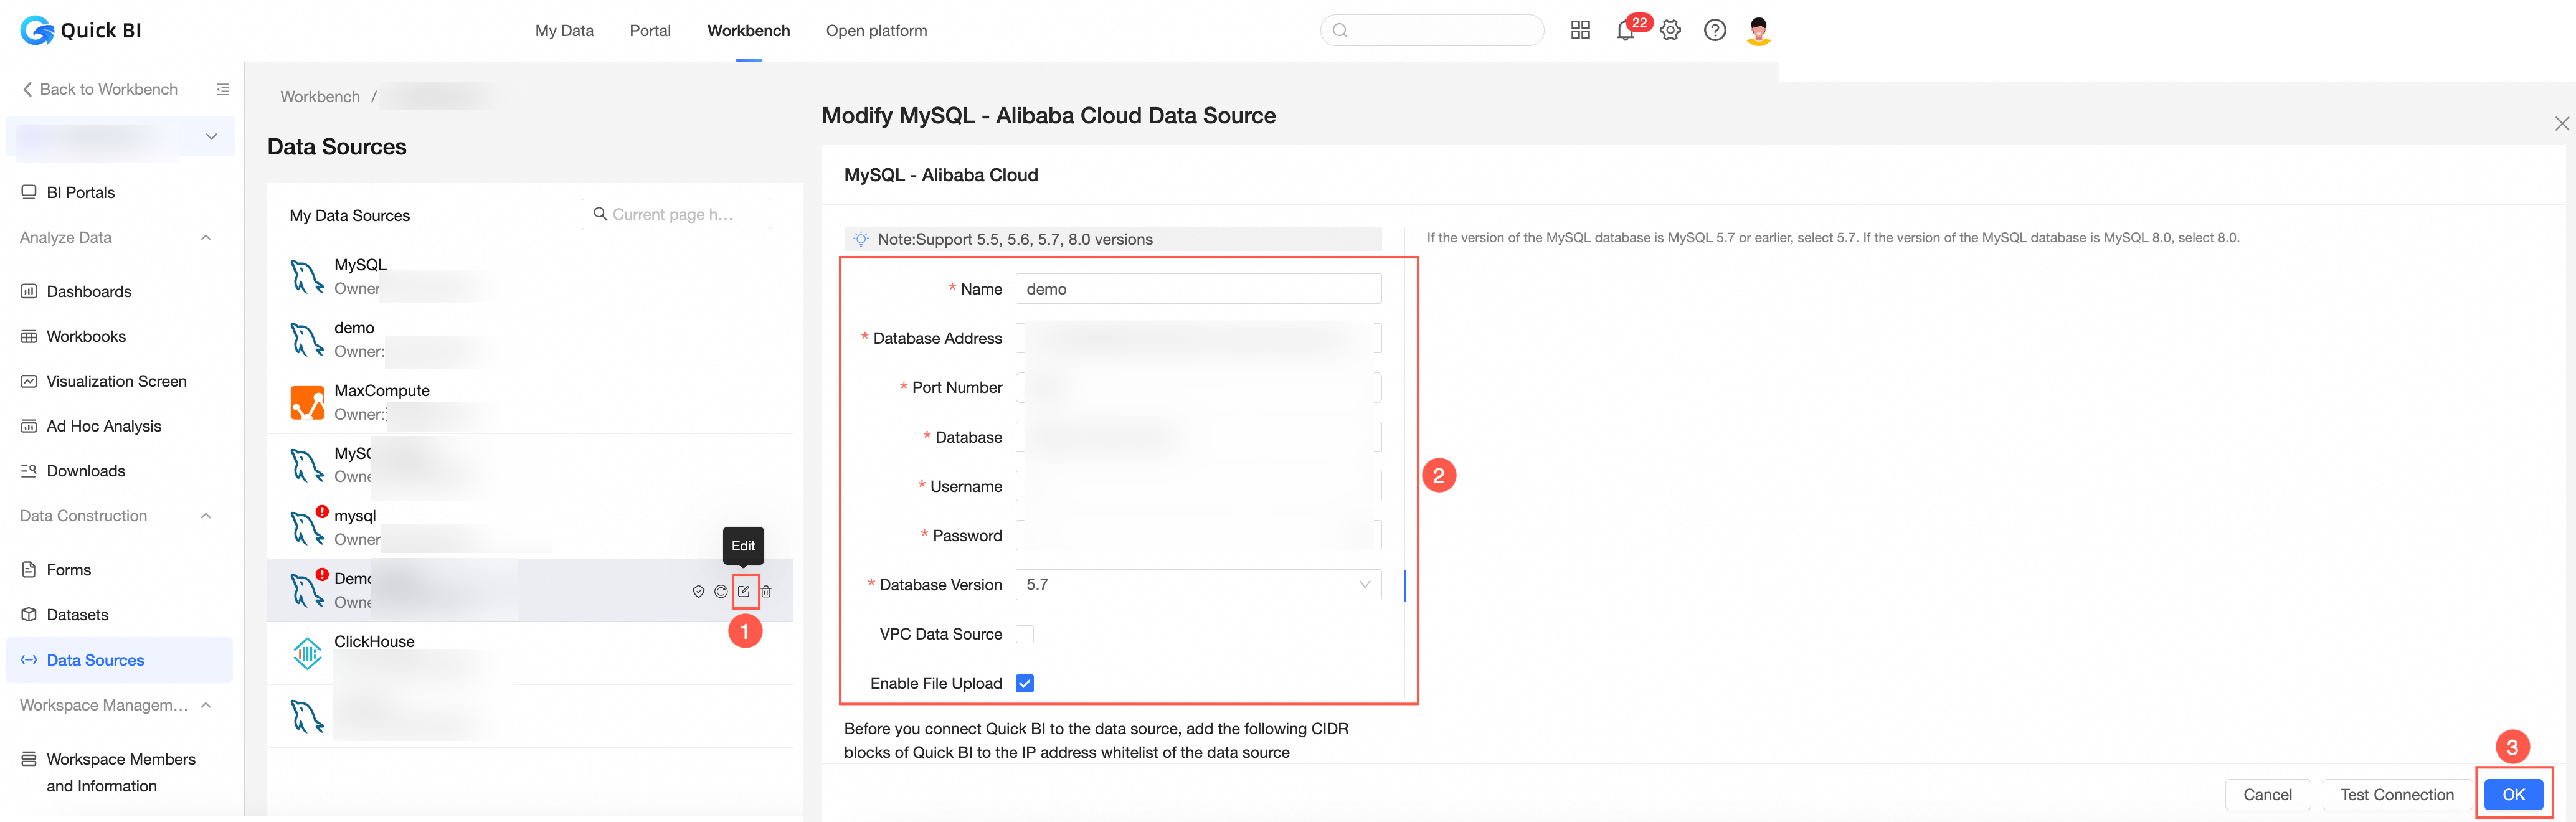
Task: Open the settings gear icon
Action: [1670, 31]
